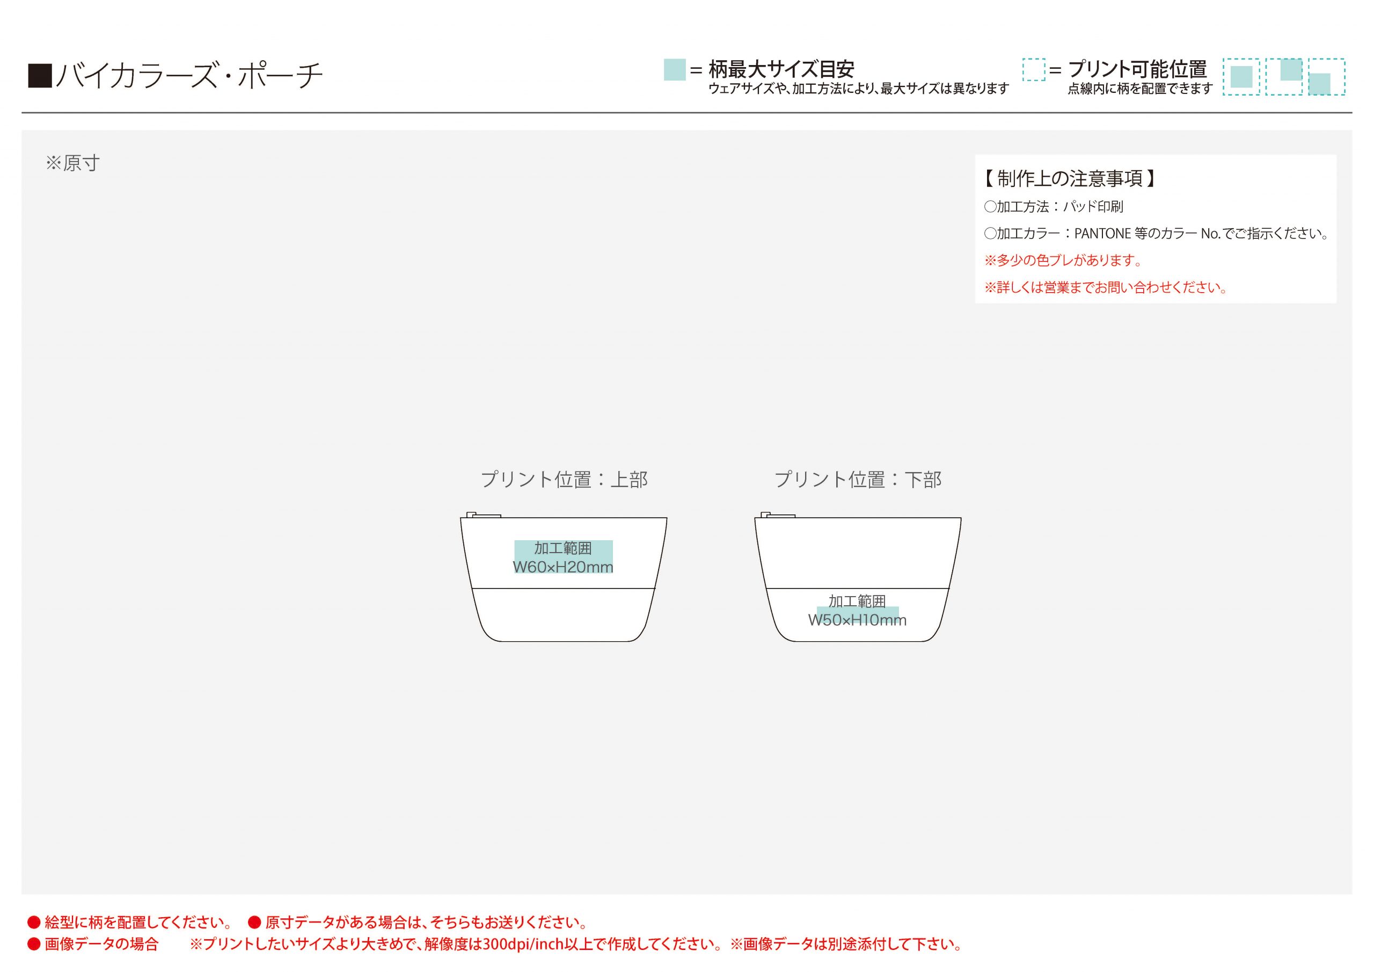1374x972 pixels.
Task: Click the label プリント位置：下部
Action: [x=858, y=479]
